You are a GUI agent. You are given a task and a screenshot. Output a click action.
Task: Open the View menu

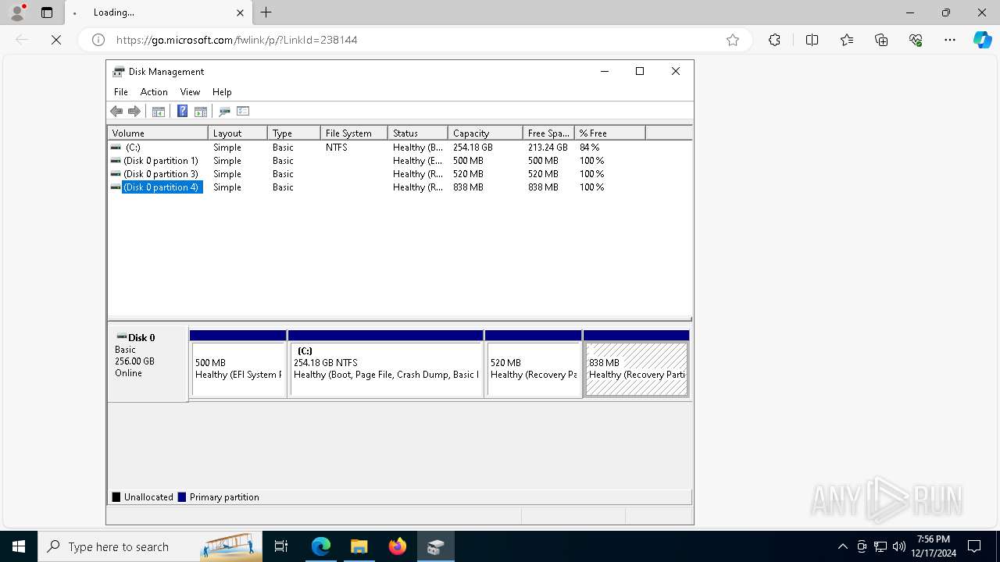click(190, 92)
